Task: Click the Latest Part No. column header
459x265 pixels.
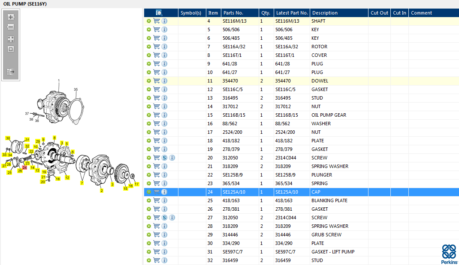Action: (x=292, y=13)
